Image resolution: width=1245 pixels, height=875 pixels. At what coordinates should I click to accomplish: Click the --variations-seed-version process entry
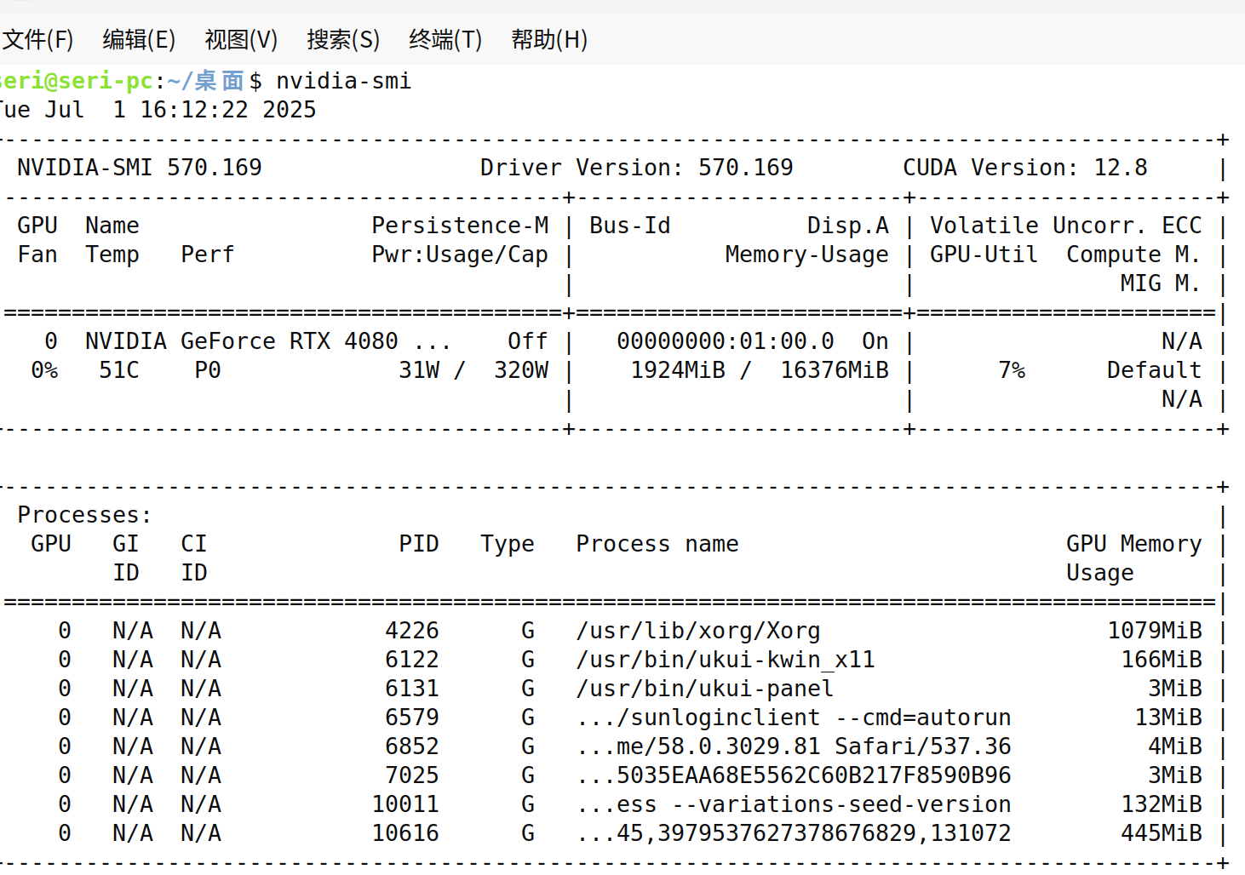coord(794,804)
